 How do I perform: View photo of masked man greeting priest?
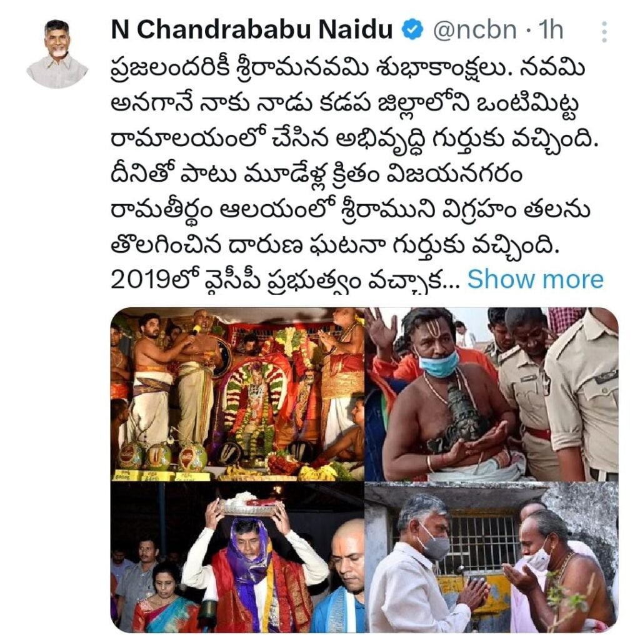(x=491, y=557)
